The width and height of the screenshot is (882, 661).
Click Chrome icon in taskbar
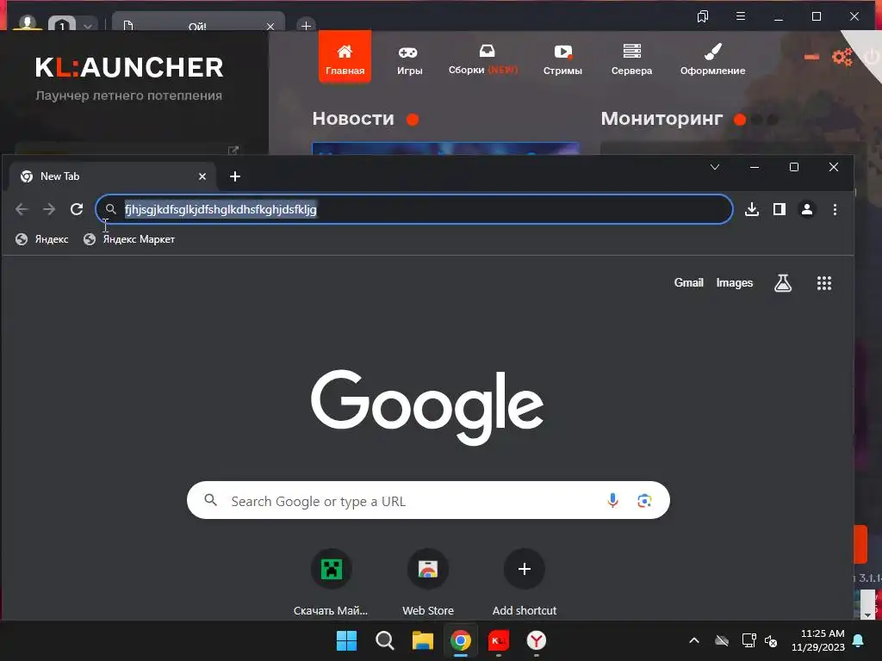[x=461, y=640]
